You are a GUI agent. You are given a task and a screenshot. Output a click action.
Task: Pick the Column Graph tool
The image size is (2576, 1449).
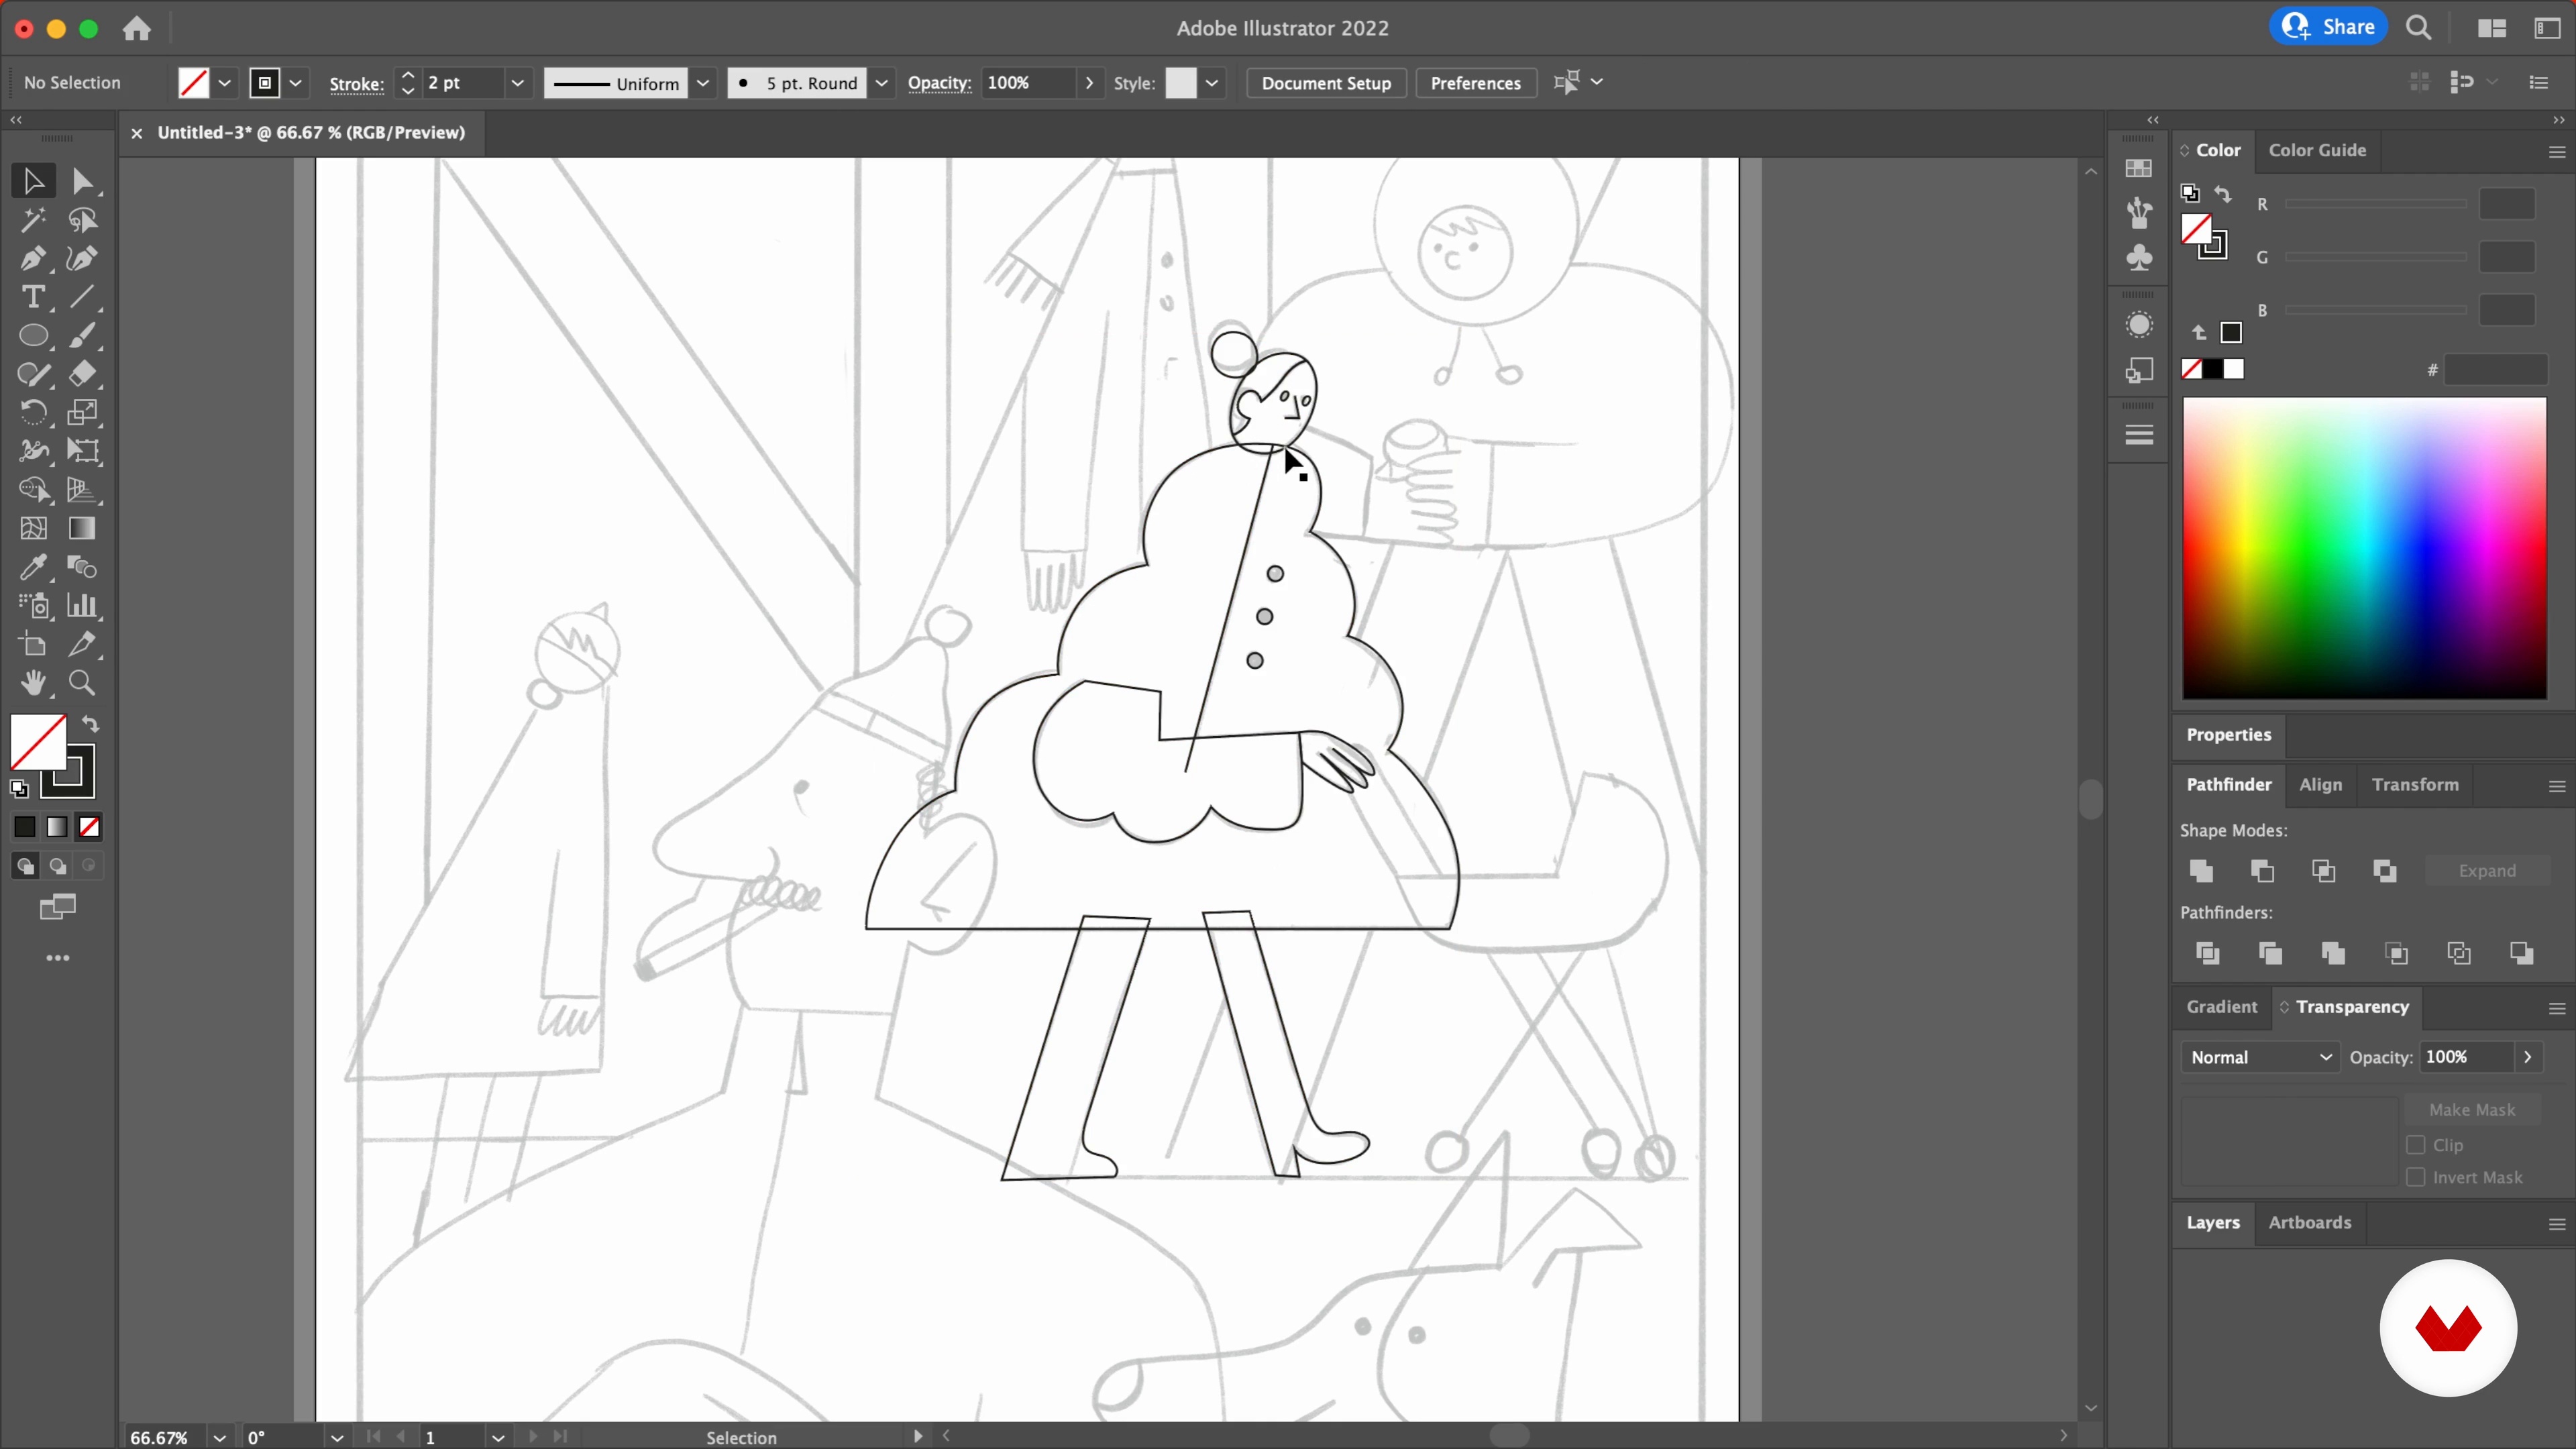(x=82, y=606)
